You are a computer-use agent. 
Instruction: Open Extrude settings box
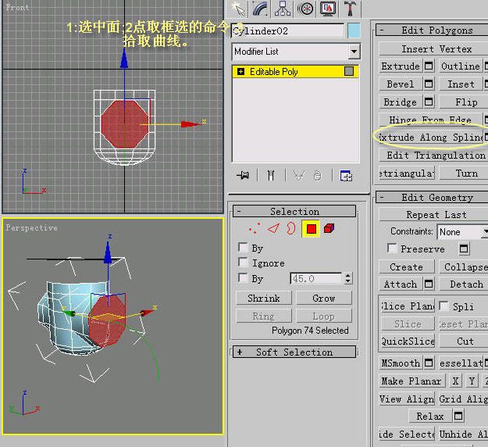pyautogui.click(x=429, y=66)
